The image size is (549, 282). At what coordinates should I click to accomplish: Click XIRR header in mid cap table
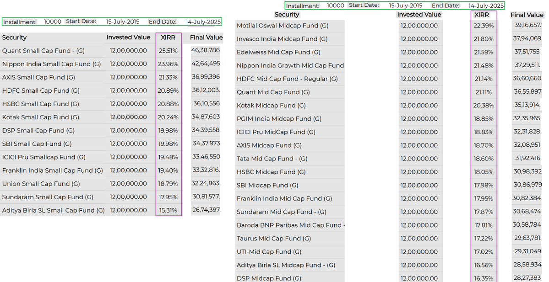coord(481,14)
